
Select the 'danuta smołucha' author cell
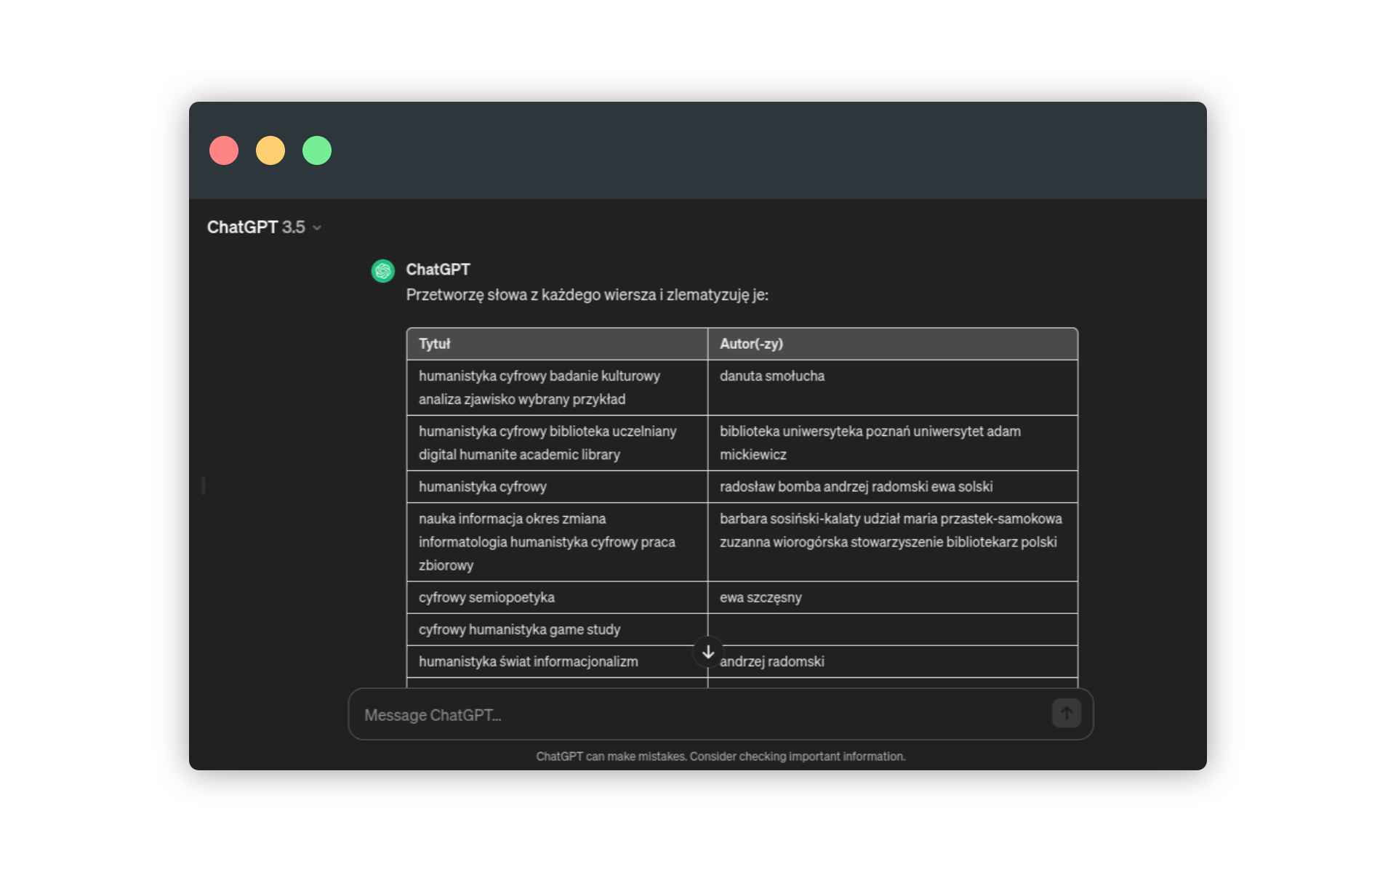pos(893,387)
